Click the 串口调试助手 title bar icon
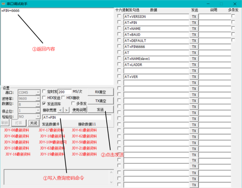The image size is (242, 188). tap(3, 4)
